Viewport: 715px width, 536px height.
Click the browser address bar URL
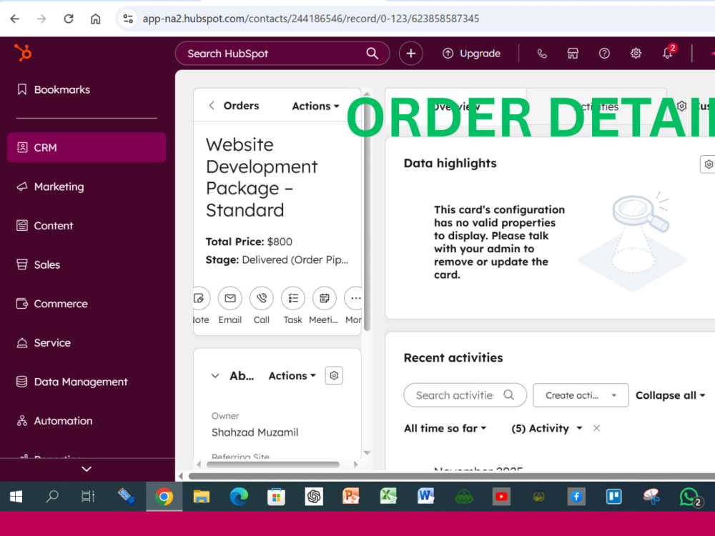pyautogui.click(x=310, y=19)
